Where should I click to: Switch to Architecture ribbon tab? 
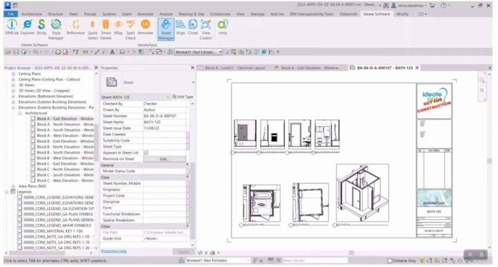[x=32, y=14]
